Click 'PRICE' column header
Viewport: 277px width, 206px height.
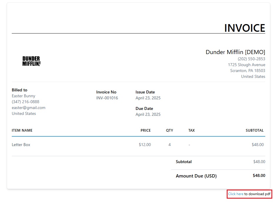[x=146, y=130]
